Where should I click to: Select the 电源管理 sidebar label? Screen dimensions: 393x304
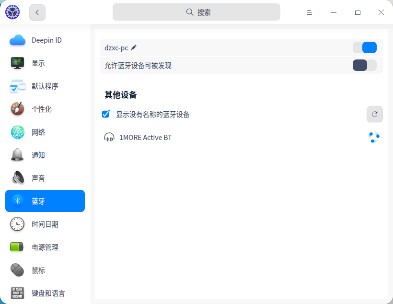click(x=45, y=247)
